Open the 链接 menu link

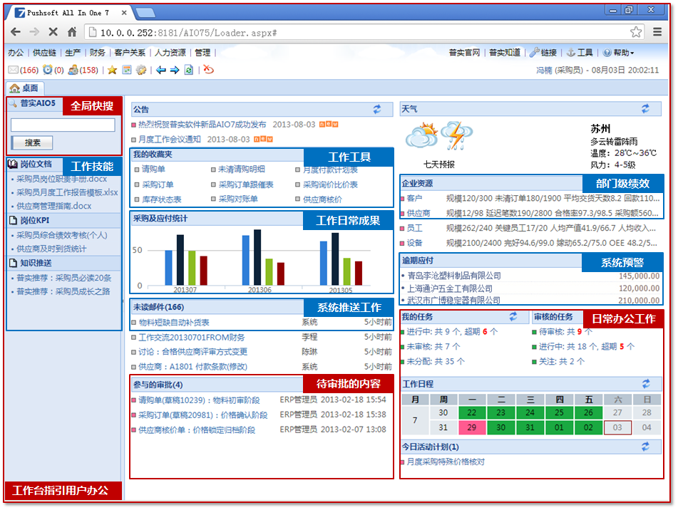[543, 53]
